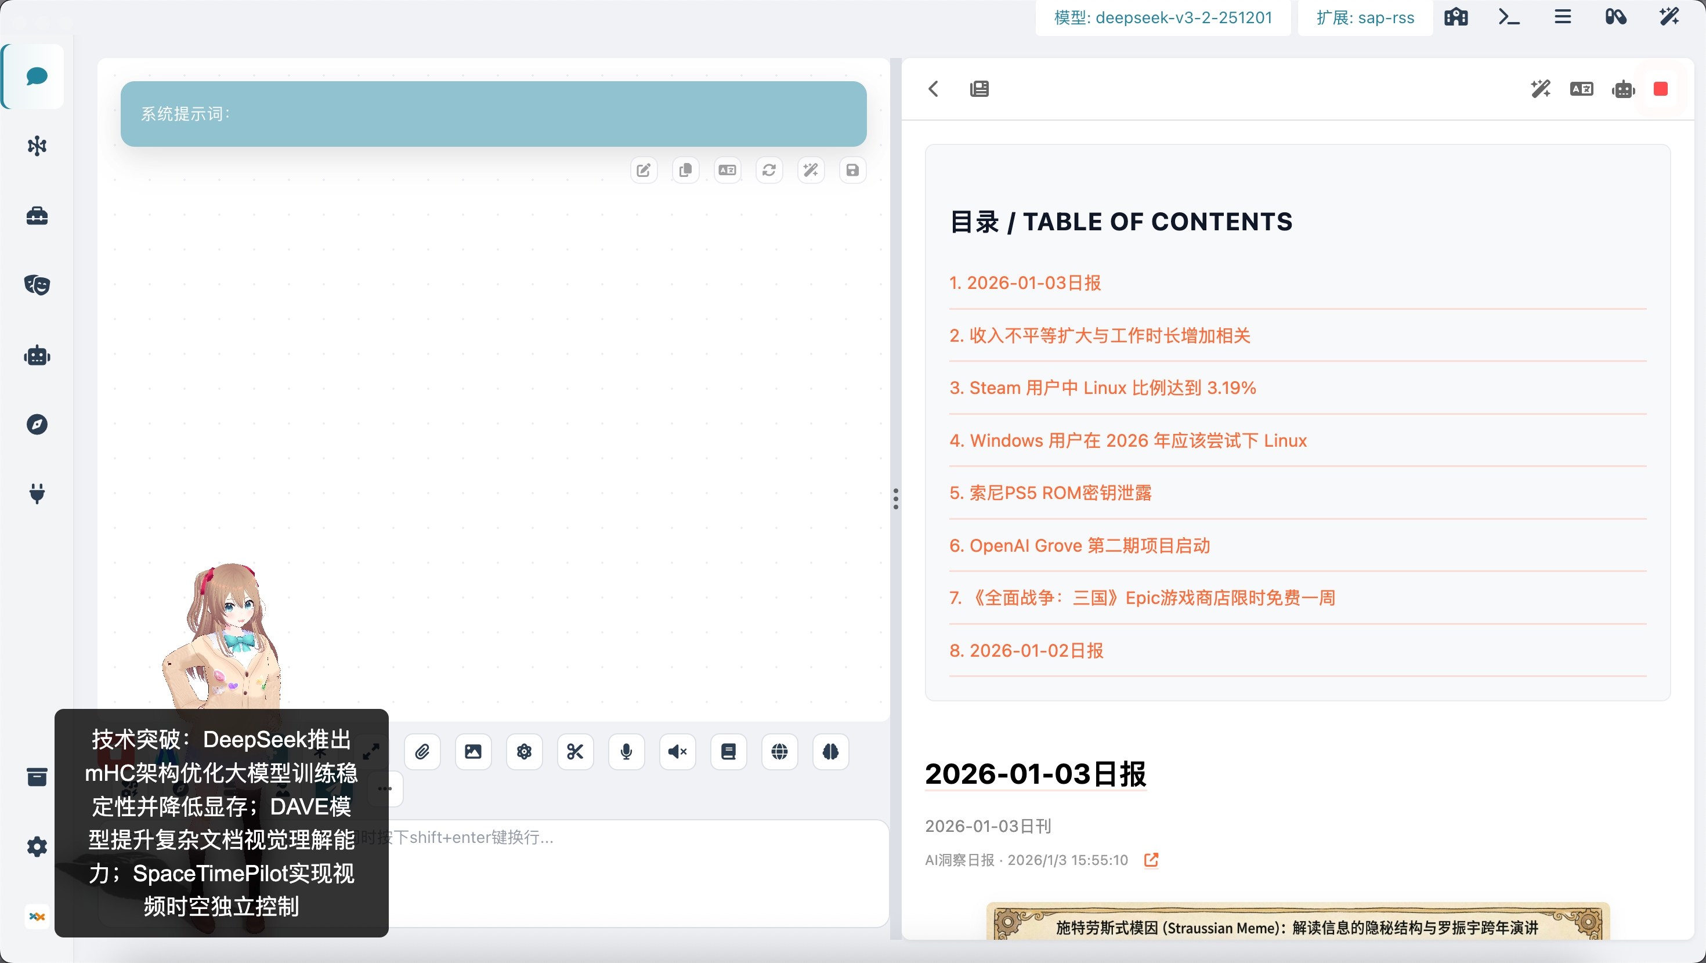Attach a file with the paperclip

click(422, 752)
